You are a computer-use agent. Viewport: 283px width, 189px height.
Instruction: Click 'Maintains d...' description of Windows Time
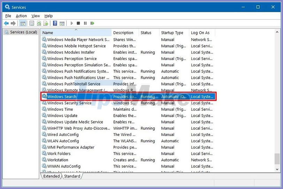[x=125, y=109]
